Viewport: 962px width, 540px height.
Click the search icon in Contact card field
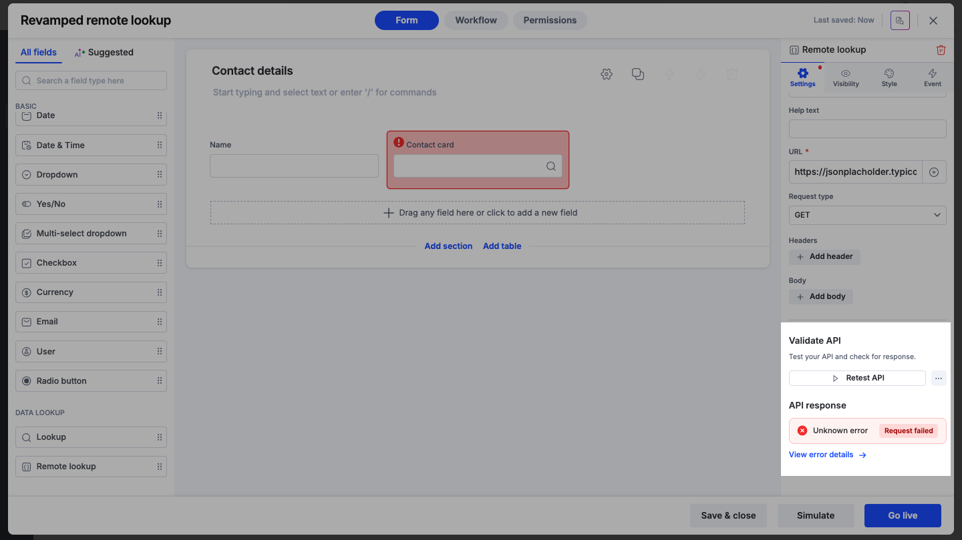click(x=551, y=166)
